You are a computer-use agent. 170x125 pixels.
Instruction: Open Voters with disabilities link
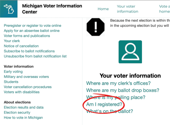tap(22, 92)
